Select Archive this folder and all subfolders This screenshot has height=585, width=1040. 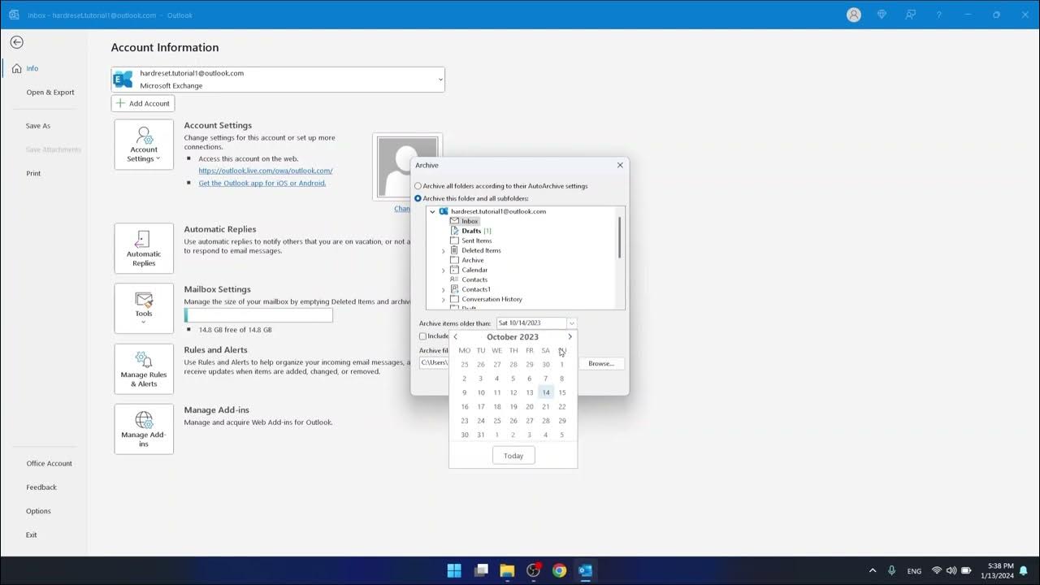pos(418,198)
